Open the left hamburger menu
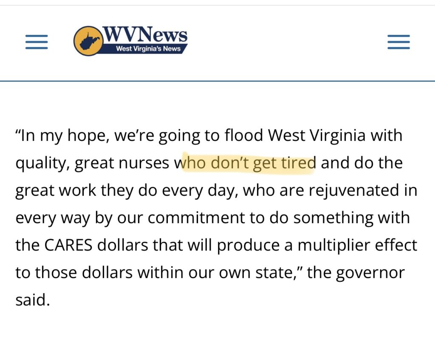Image resolution: width=435 pixels, height=337 pixels. tap(37, 42)
